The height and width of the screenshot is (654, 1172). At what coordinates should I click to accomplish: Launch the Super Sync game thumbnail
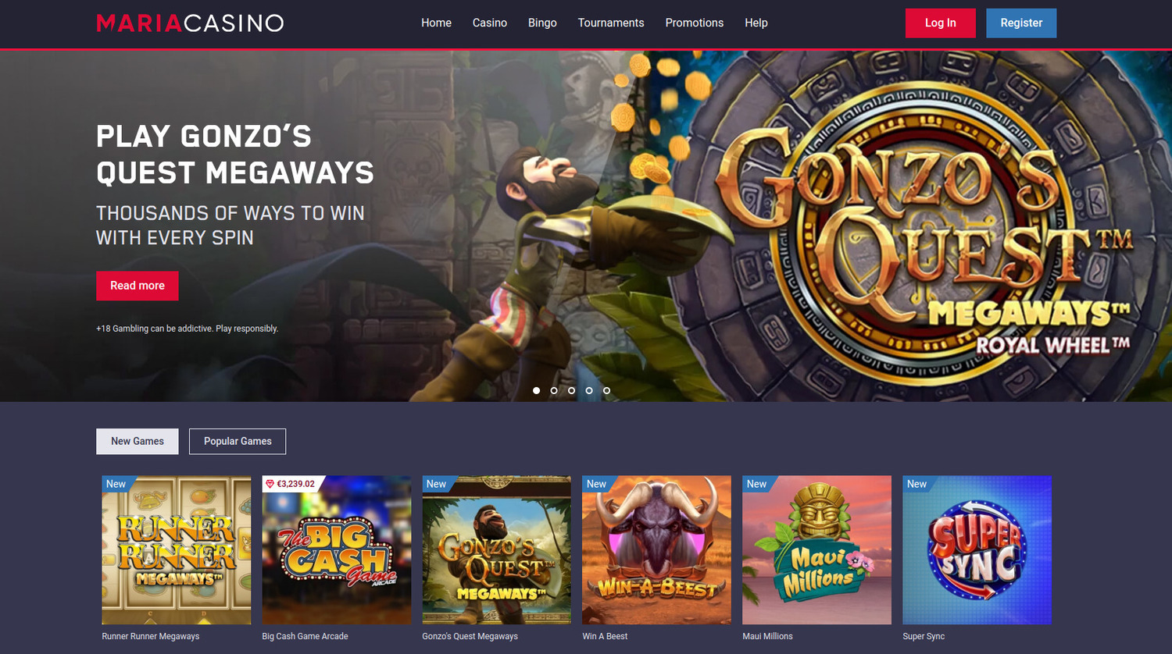977,550
